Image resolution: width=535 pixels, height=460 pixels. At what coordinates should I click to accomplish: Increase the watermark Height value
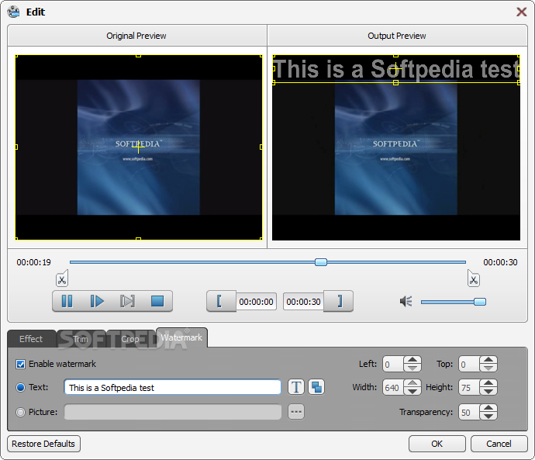pos(488,383)
